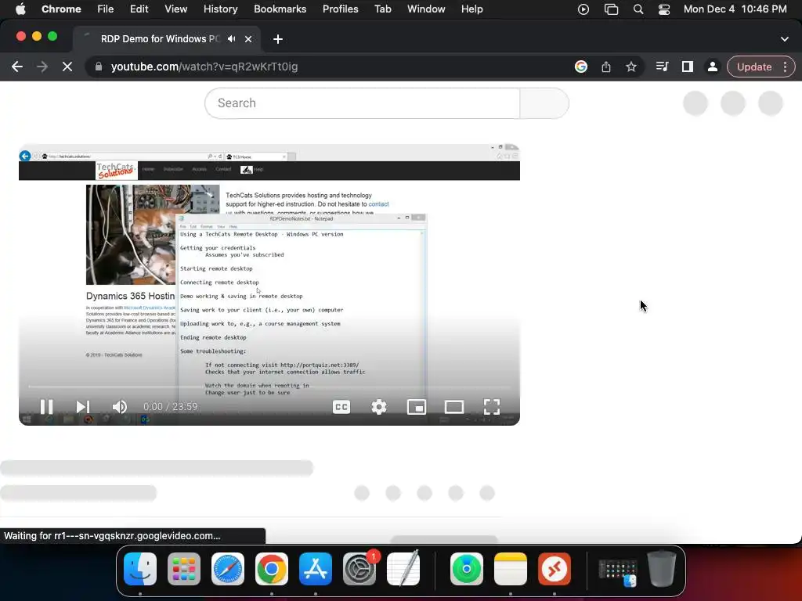Open the Chrome application menu

pyautogui.click(x=61, y=9)
